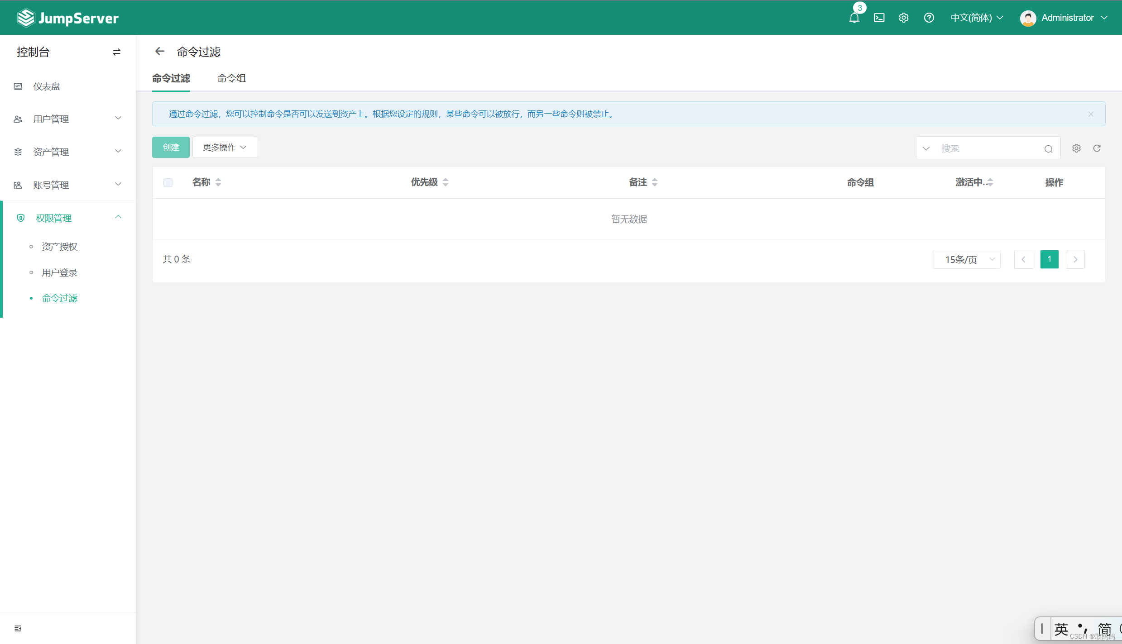Open the notifications bell icon

(x=854, y=18)
